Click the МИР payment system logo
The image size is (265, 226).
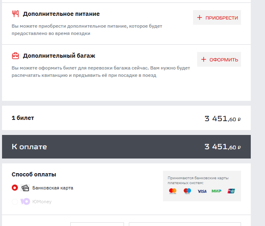tap(217, 191)
